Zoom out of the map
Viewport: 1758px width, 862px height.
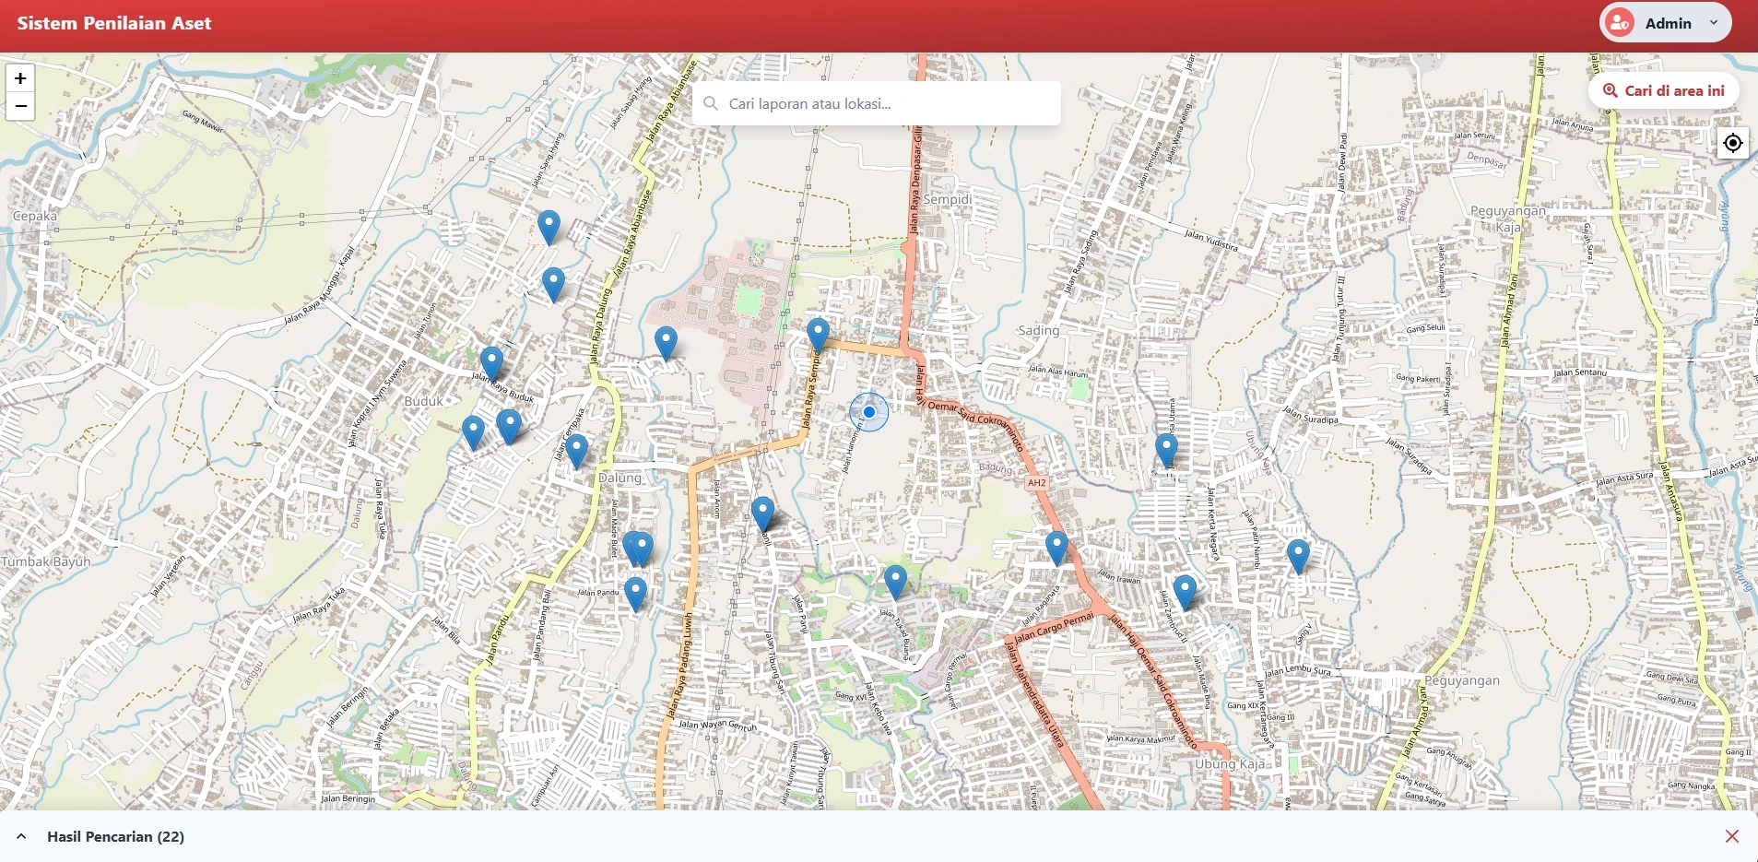tap(20, 107)
